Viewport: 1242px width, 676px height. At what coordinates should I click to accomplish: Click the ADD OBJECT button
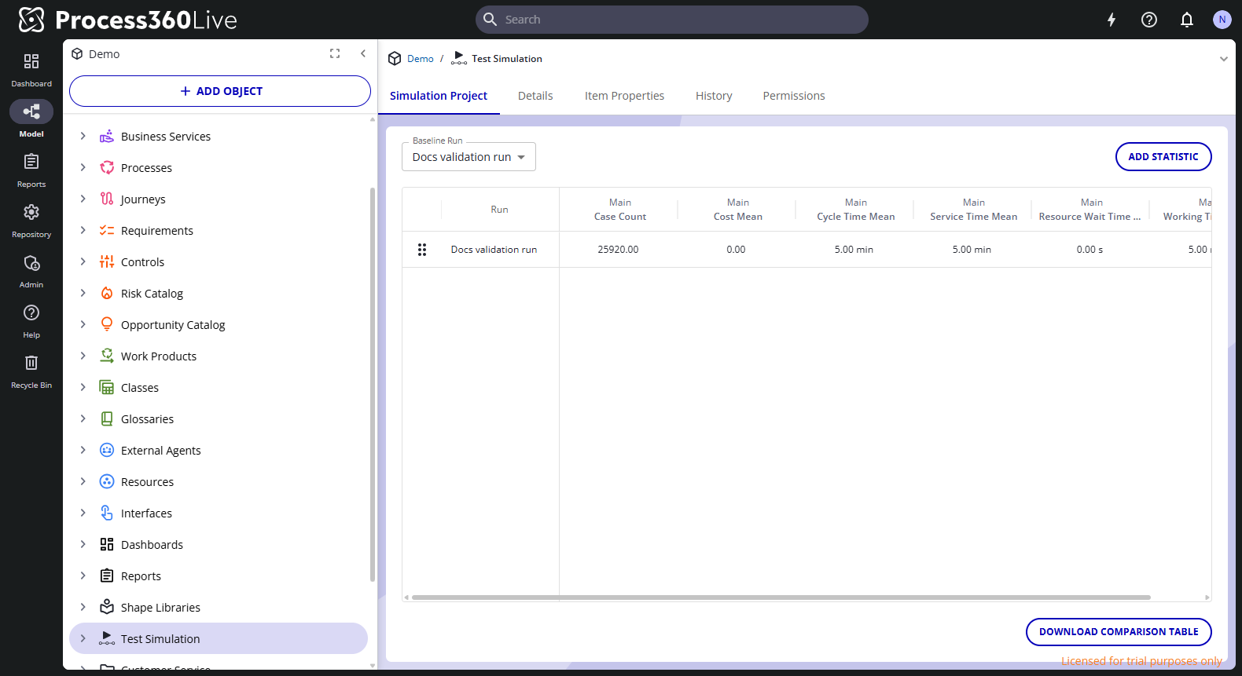tap(220, 91)
